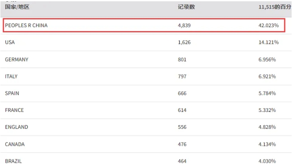
Task: Select the PEOPLES R CHINA row
Action: click(144, 25)
